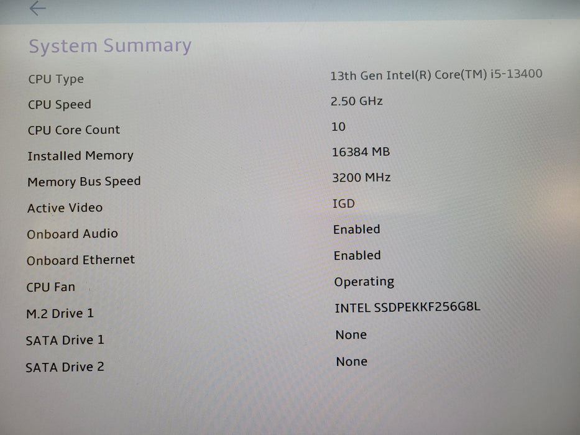The image size is (580, 435).
Task: Click the IGD value
Action: click(344, 203)
